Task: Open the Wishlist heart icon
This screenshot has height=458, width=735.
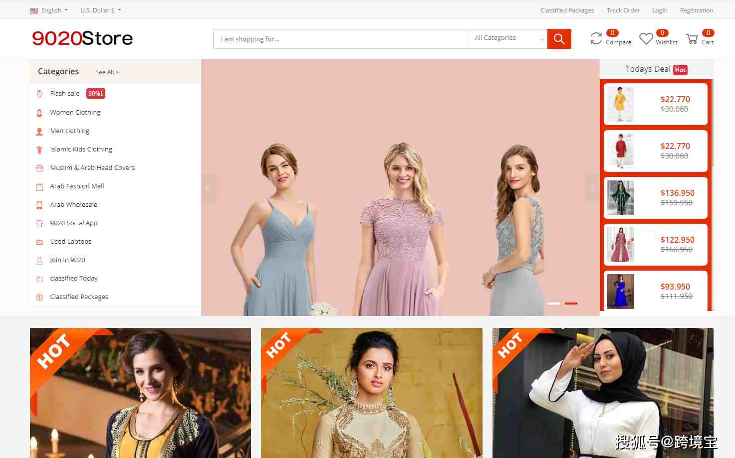Action: coord(646,38)
